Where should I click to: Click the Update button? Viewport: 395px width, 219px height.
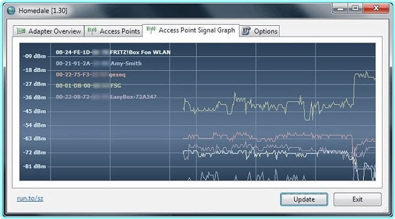click(304, 199)
